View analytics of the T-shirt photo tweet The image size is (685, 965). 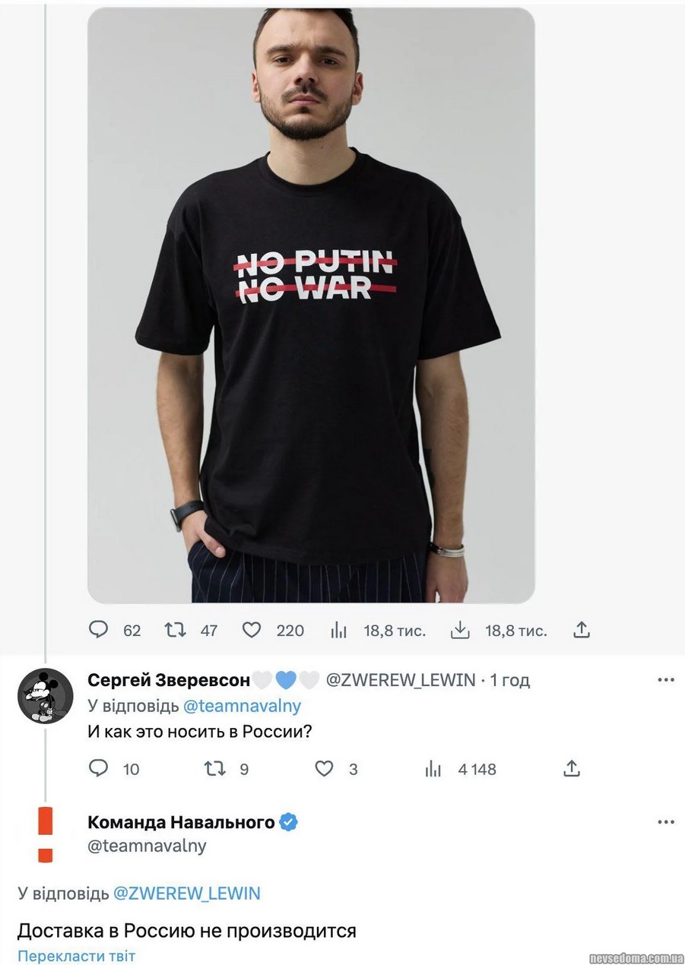click(339, 630)
